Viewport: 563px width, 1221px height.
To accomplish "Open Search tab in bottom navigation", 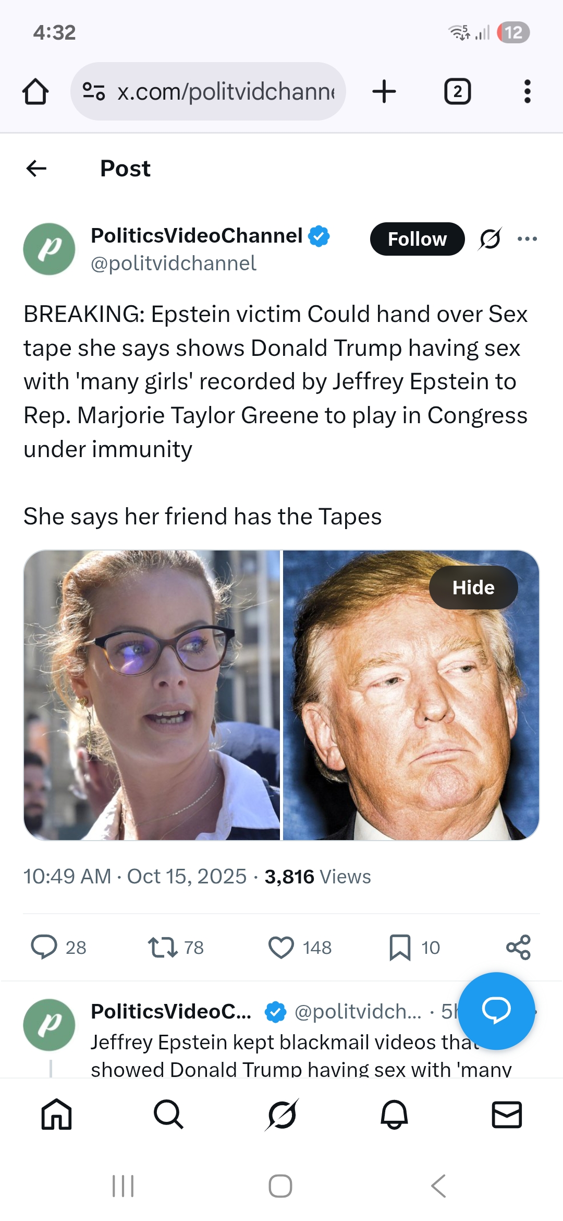I will pyautogui.click(x=168, y=1114).
